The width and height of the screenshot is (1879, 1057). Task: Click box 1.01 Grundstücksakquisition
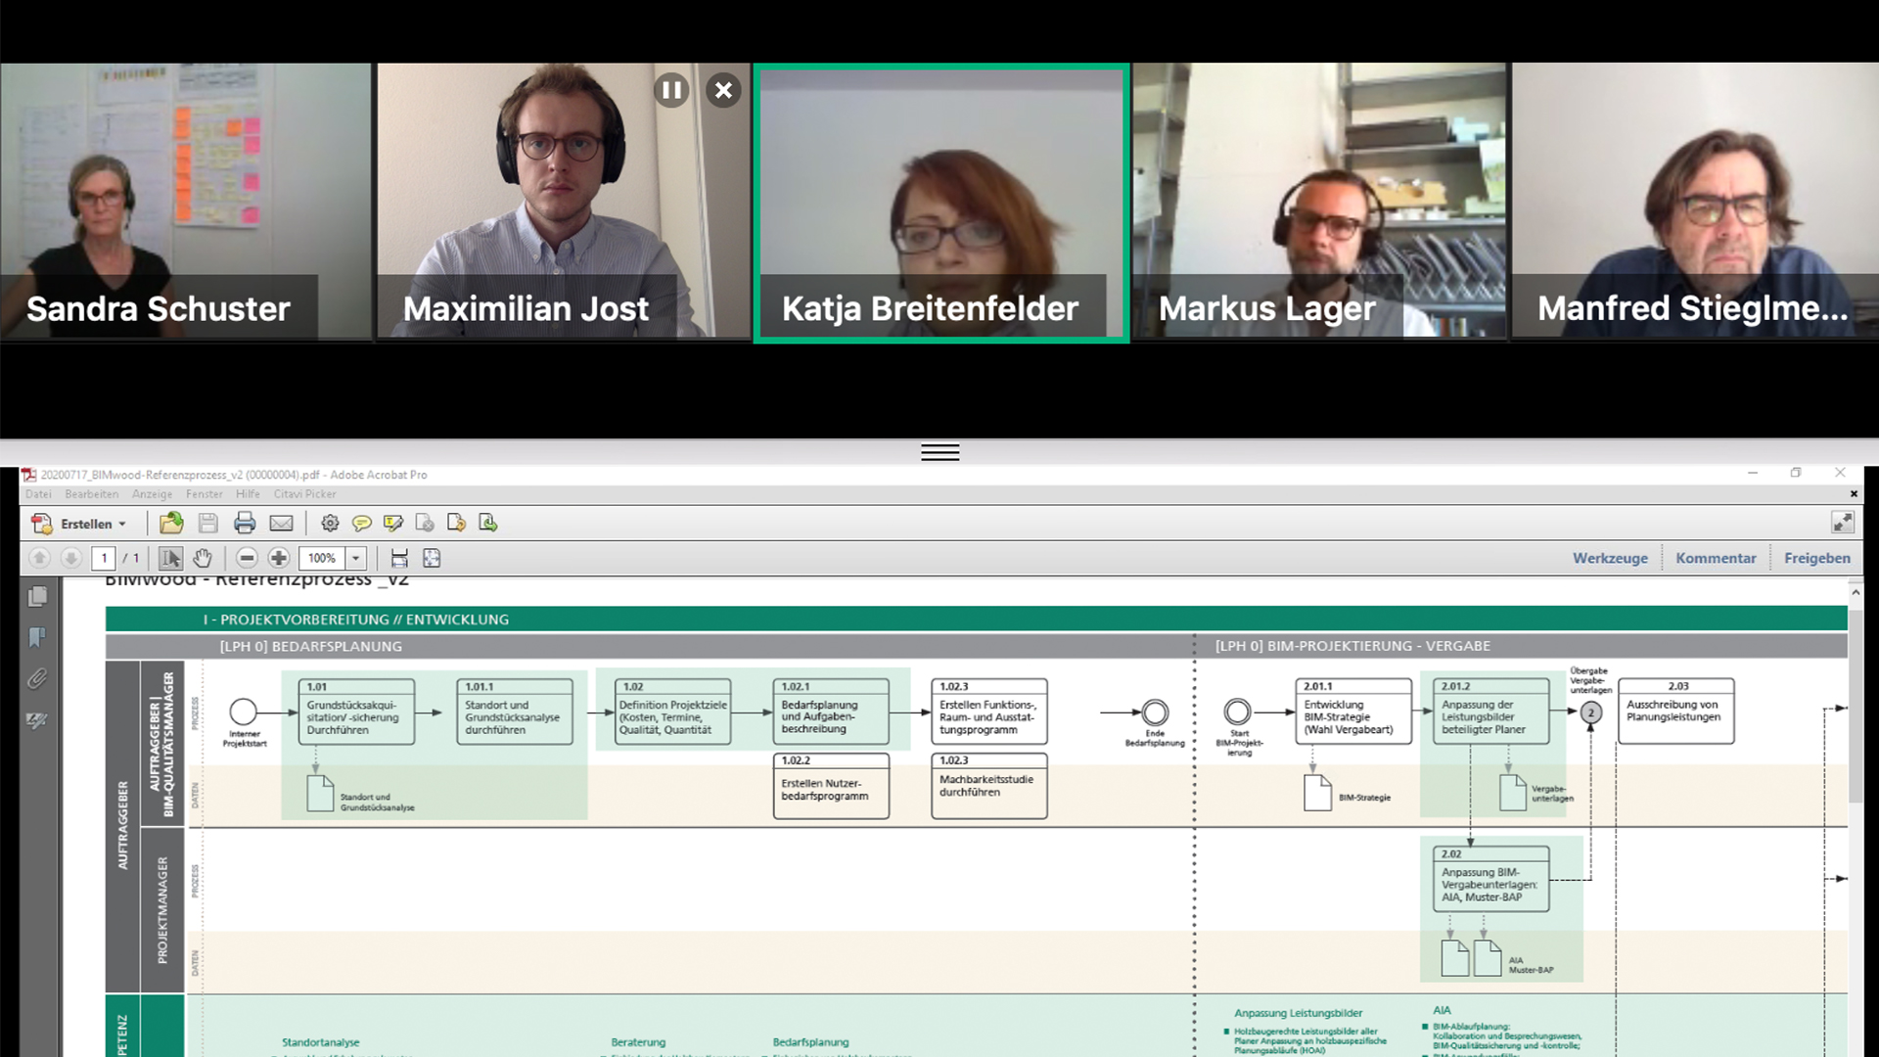pyautogui.click(x=355, y=712)
